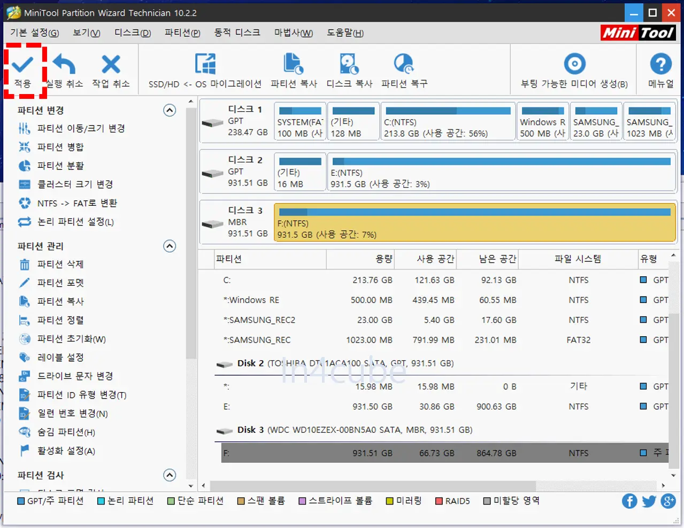
Task: Open SSD/HD OS 마이그레이션 wizard icon
Action: tap(205, 64)
